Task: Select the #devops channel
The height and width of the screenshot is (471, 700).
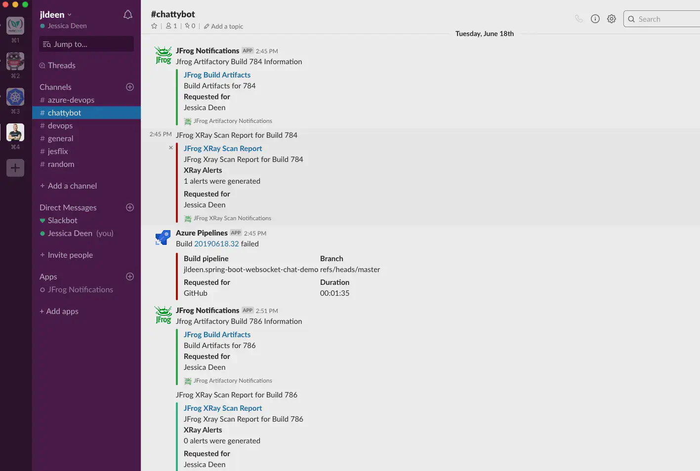Action: point(60,125)
